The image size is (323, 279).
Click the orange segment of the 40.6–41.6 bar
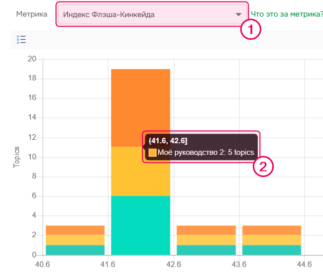pos(75,230)
